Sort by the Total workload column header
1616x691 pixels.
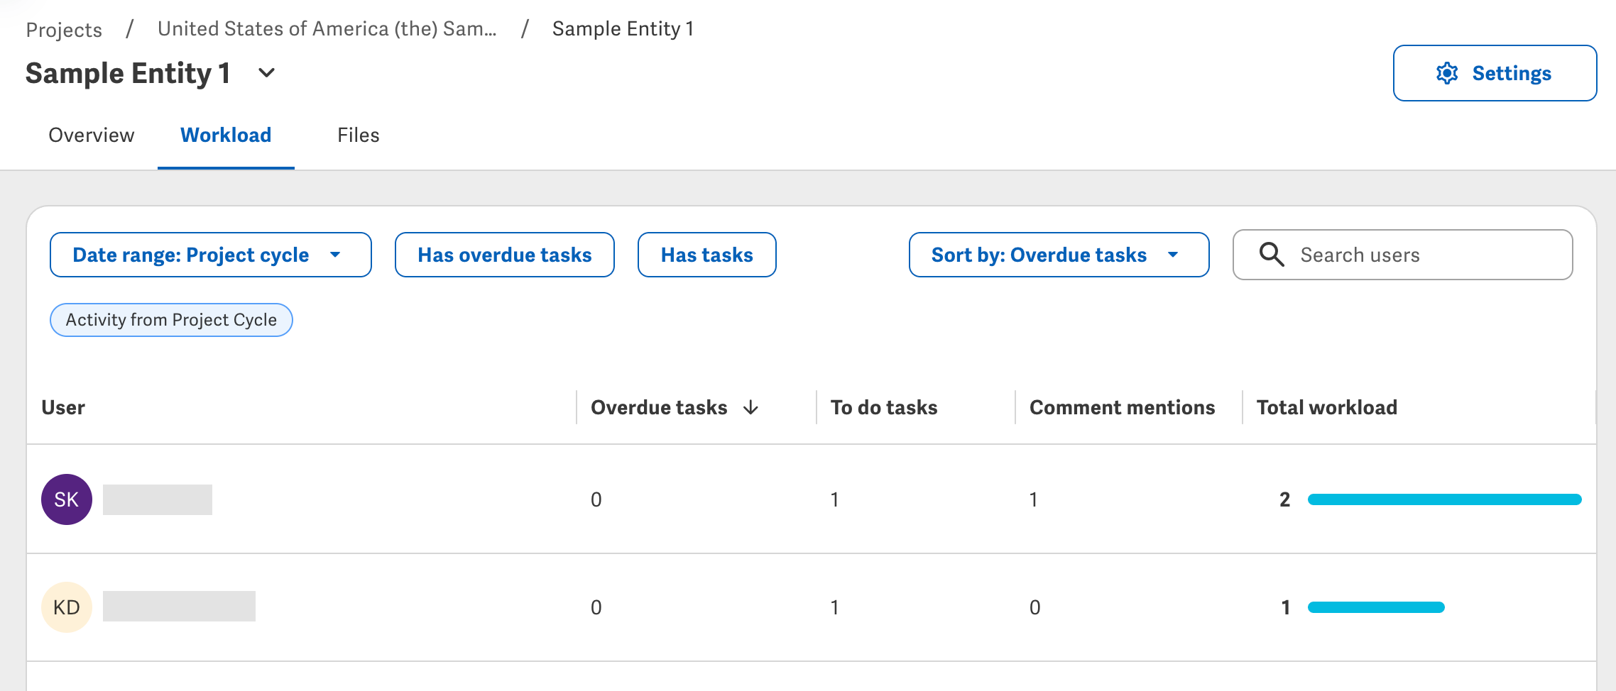(1327, 407)
